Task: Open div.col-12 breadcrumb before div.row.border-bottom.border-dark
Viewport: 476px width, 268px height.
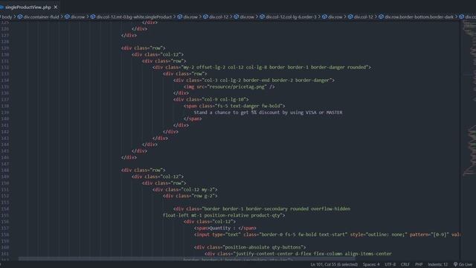Action: click(x=364, y=17)
